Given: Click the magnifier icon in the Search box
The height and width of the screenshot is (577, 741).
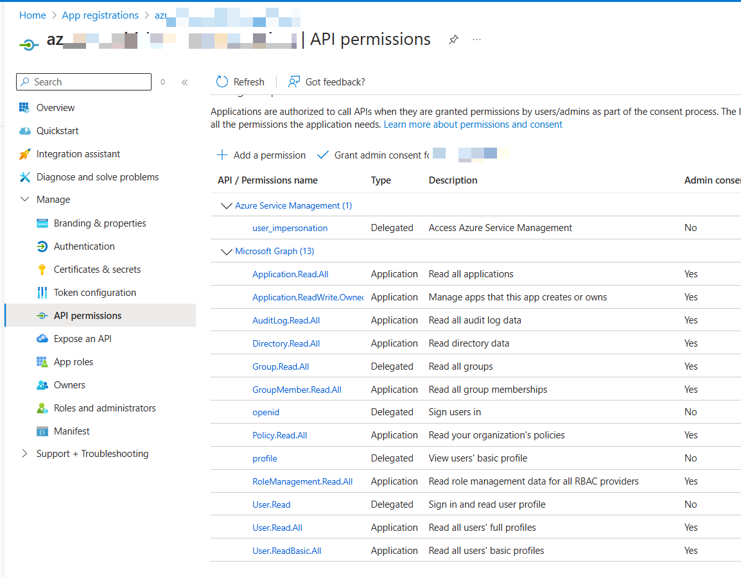Looking at the screenshot, I should tap(25, 82).
